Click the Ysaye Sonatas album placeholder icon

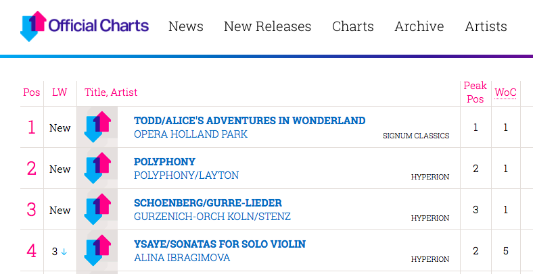pos(97,250)
